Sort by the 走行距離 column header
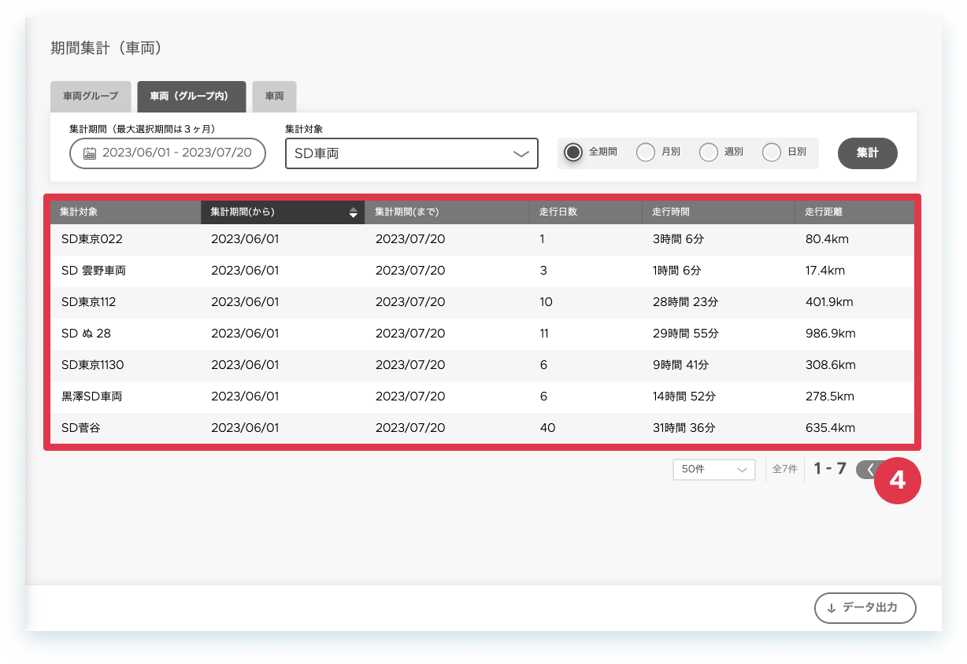This screenshot has height=664, width=967. 855,212
